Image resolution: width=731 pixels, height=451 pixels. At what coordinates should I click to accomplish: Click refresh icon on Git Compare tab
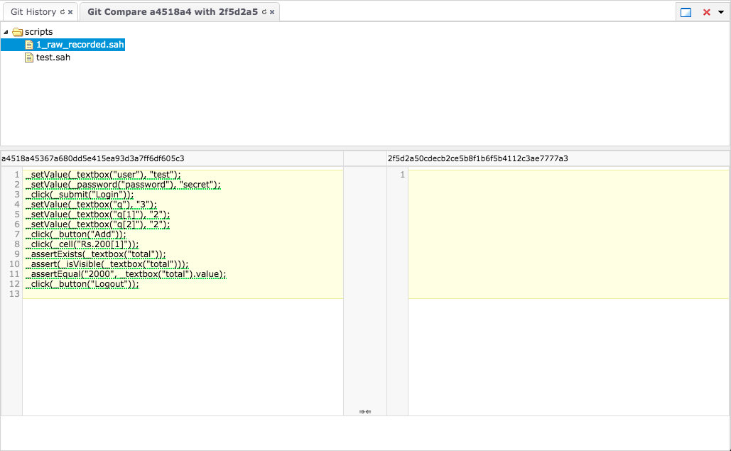pyautogui.click(x=264, y=12)
